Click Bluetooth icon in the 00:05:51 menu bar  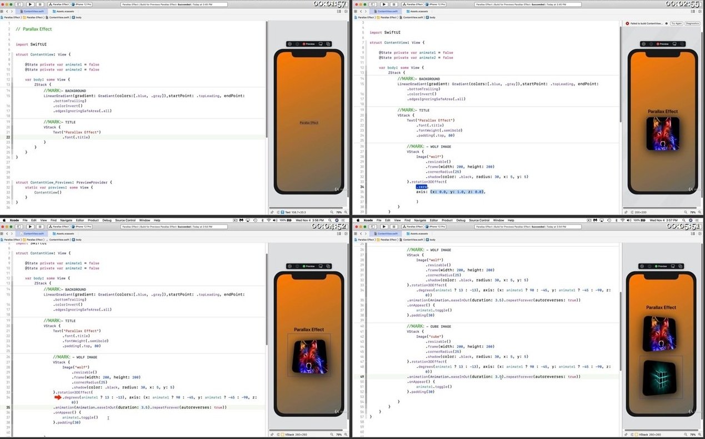615,220
